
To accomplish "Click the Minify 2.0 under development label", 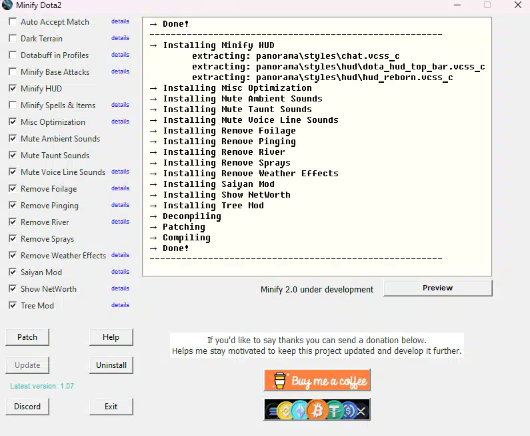I will click(317, 289).
